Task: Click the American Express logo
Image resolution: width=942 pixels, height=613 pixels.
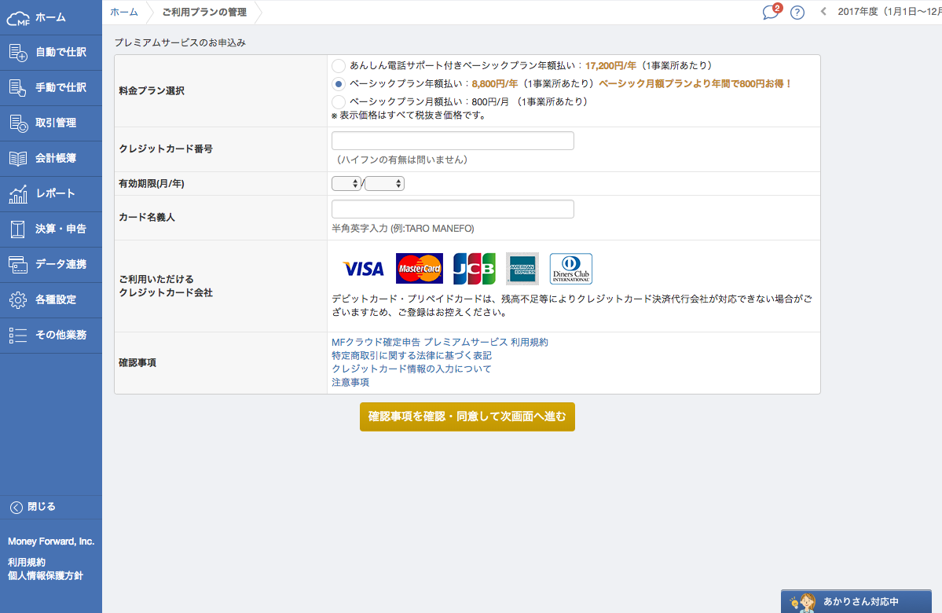Action: (522, 269)
